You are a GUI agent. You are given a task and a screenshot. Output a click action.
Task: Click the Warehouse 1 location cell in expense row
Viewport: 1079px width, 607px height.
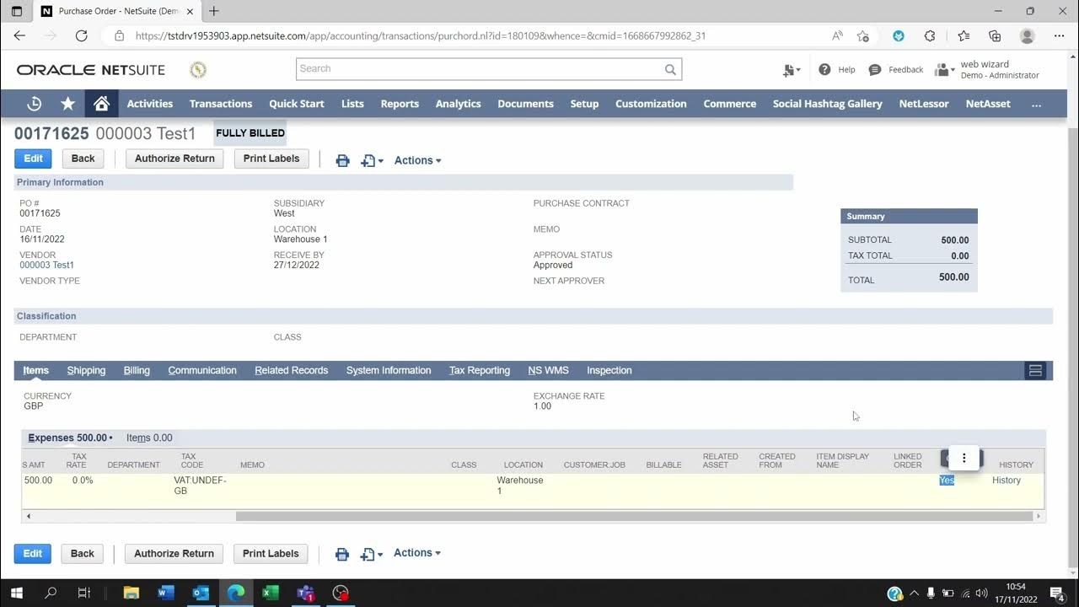[520, 486]
